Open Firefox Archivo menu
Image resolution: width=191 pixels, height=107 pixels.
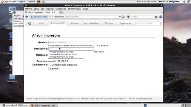[28, 9]
